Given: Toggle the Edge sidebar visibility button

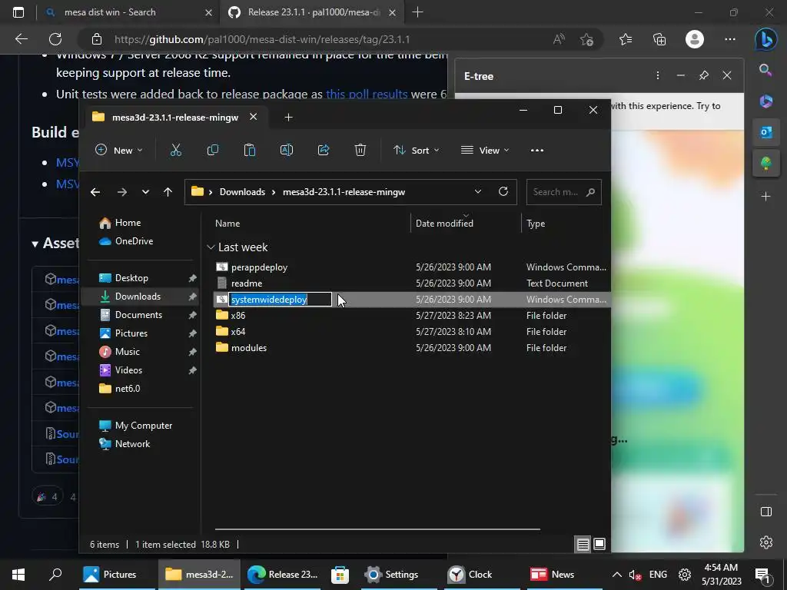Looking at the screenshot, I should (x=766, y=512).
